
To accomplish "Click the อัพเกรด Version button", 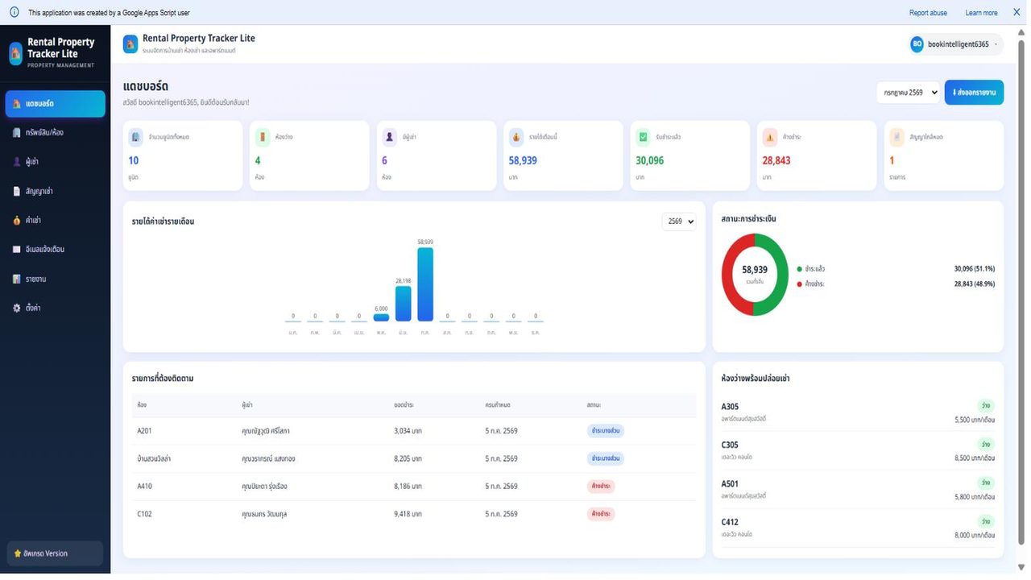I will 55,553.
